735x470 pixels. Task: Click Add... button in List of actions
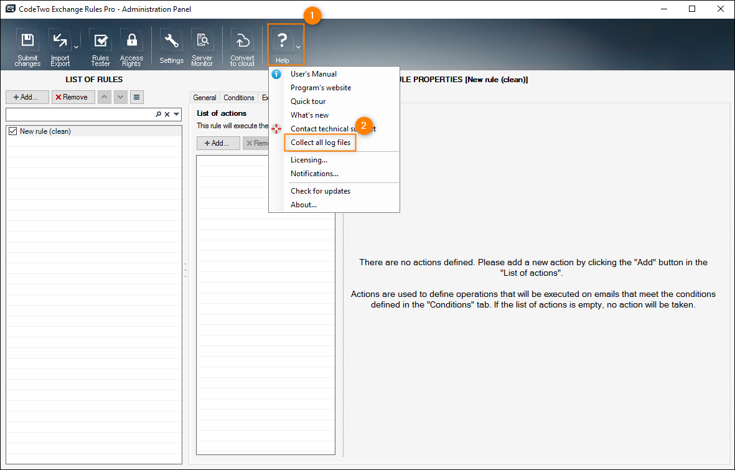218,143
